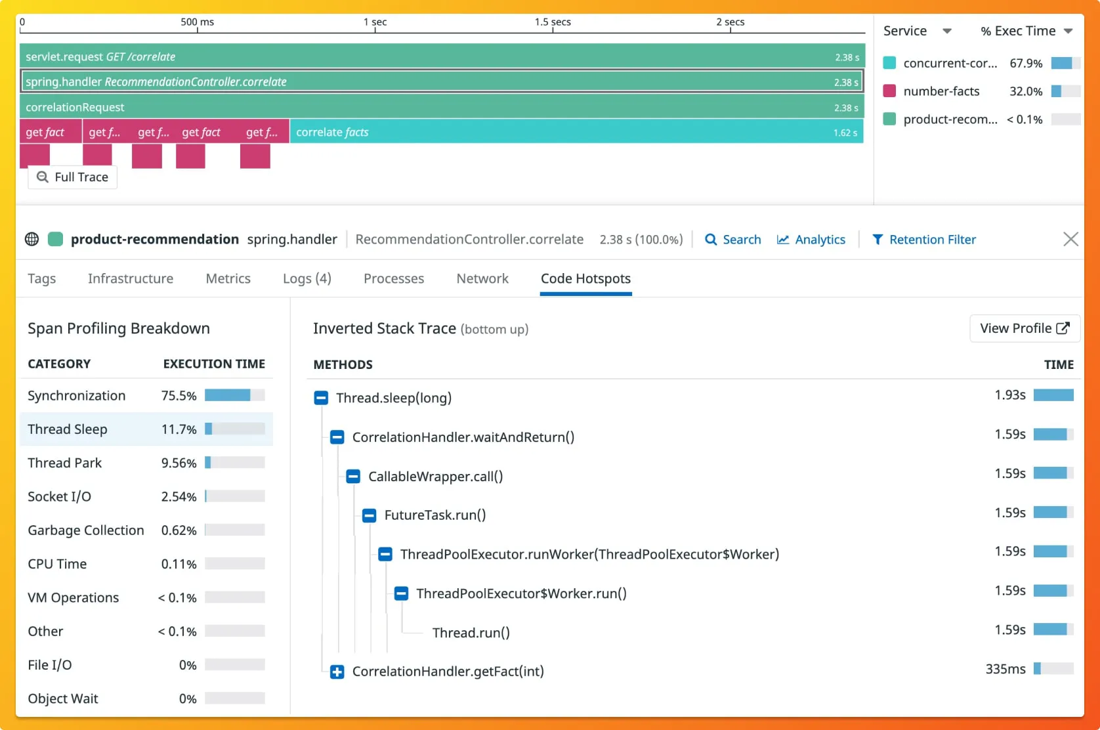This screenshot has width=1100, height=730.
Task: Click the 335ms time value
Action: click(x=1005, y=669)
